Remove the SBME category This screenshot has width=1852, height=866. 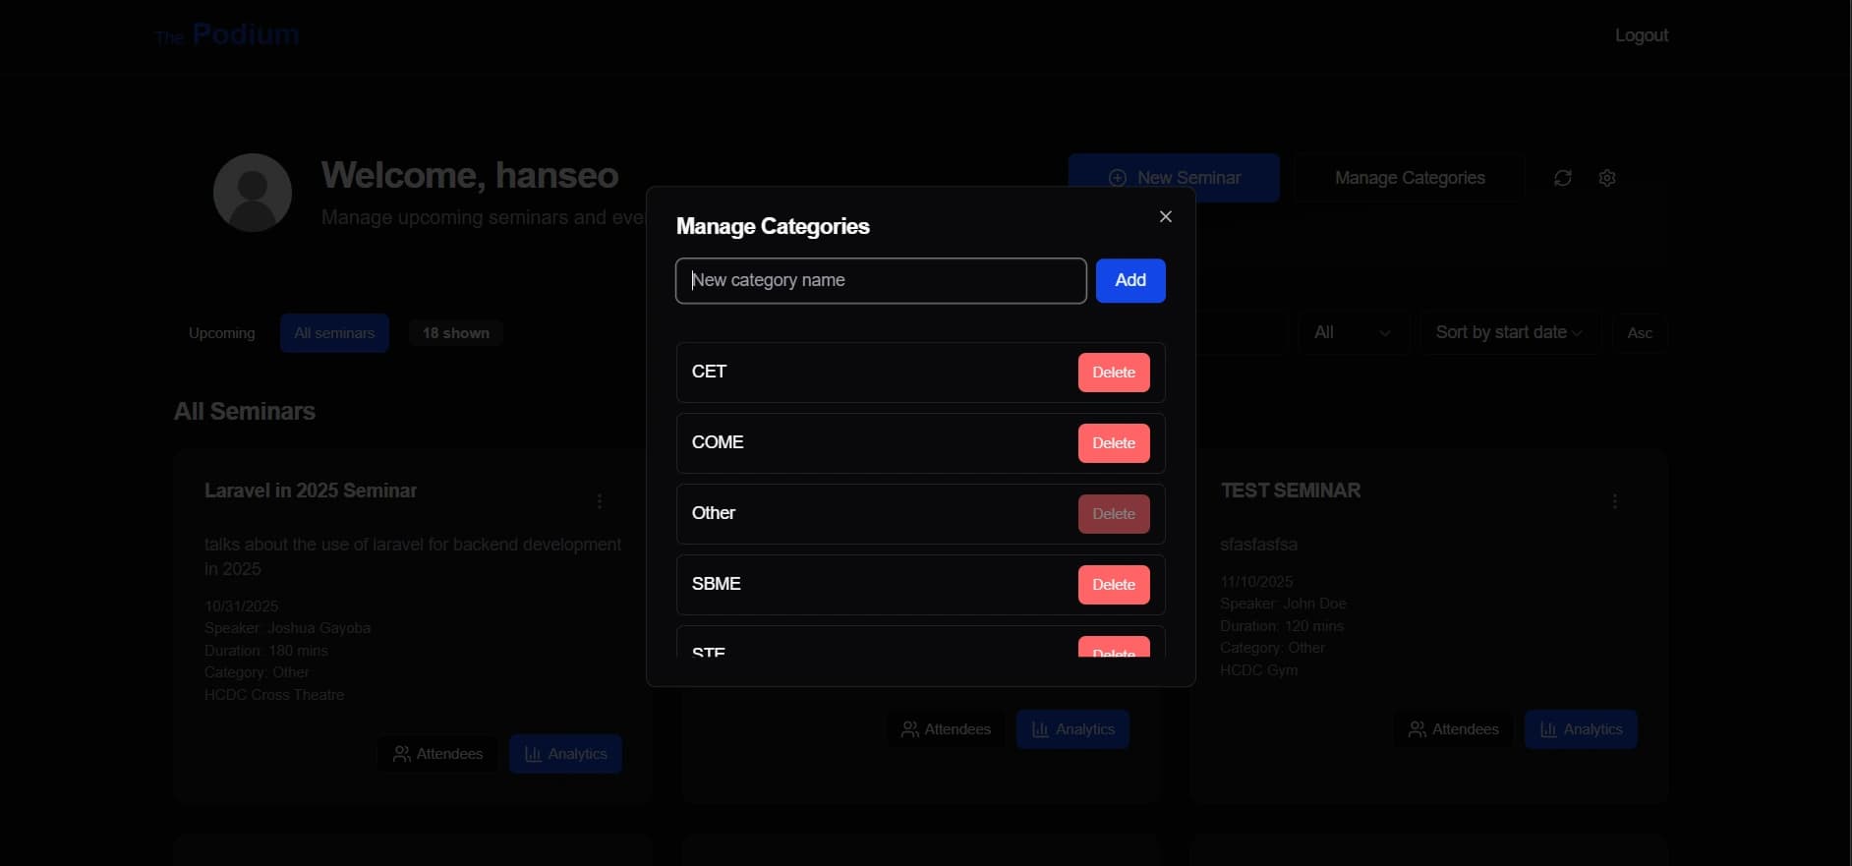coord(1113,585)
